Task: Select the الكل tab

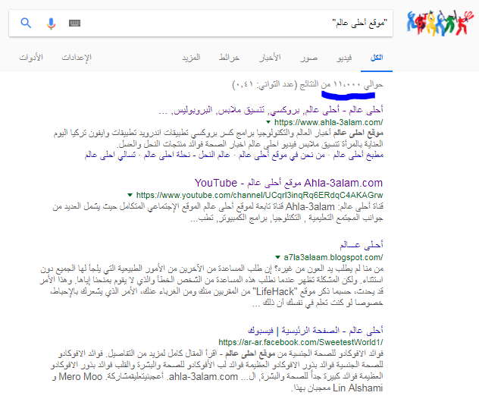Action: pos(377,58)
